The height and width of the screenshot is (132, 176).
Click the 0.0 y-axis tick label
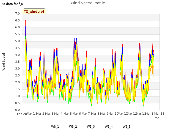(17, 110)
